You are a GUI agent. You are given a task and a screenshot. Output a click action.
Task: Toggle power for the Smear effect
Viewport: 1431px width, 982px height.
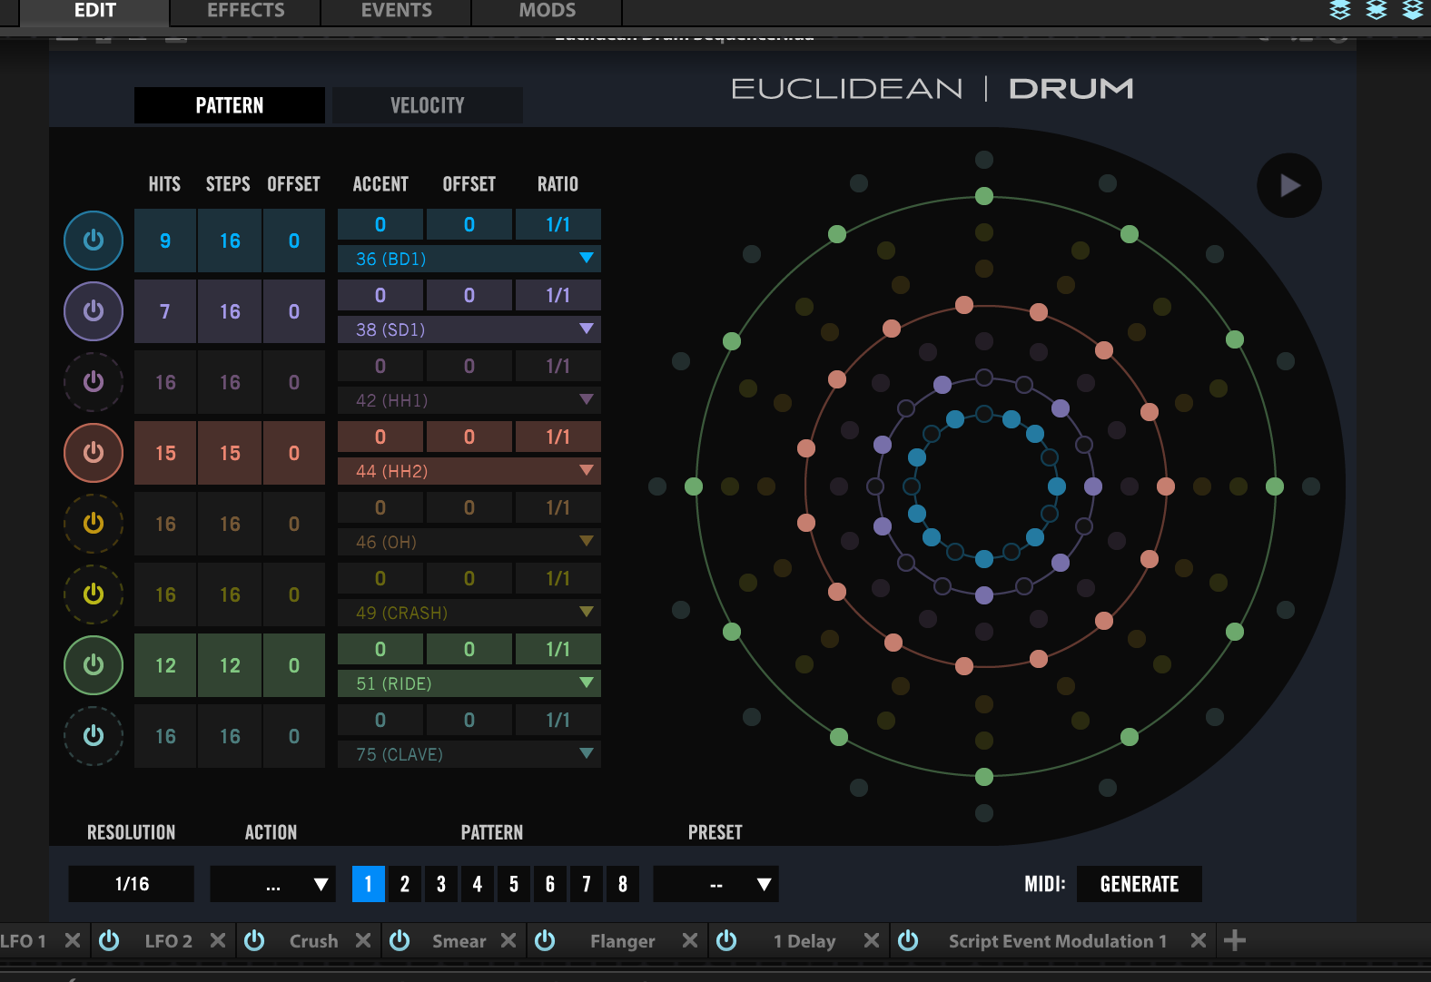click(x=400, y=940)
